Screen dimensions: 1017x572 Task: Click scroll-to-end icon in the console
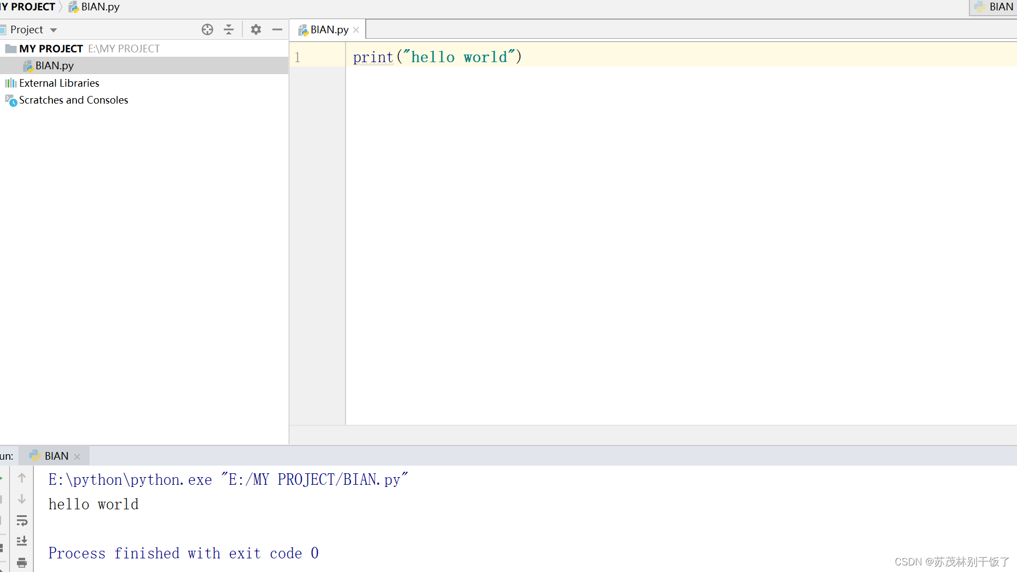22,541
